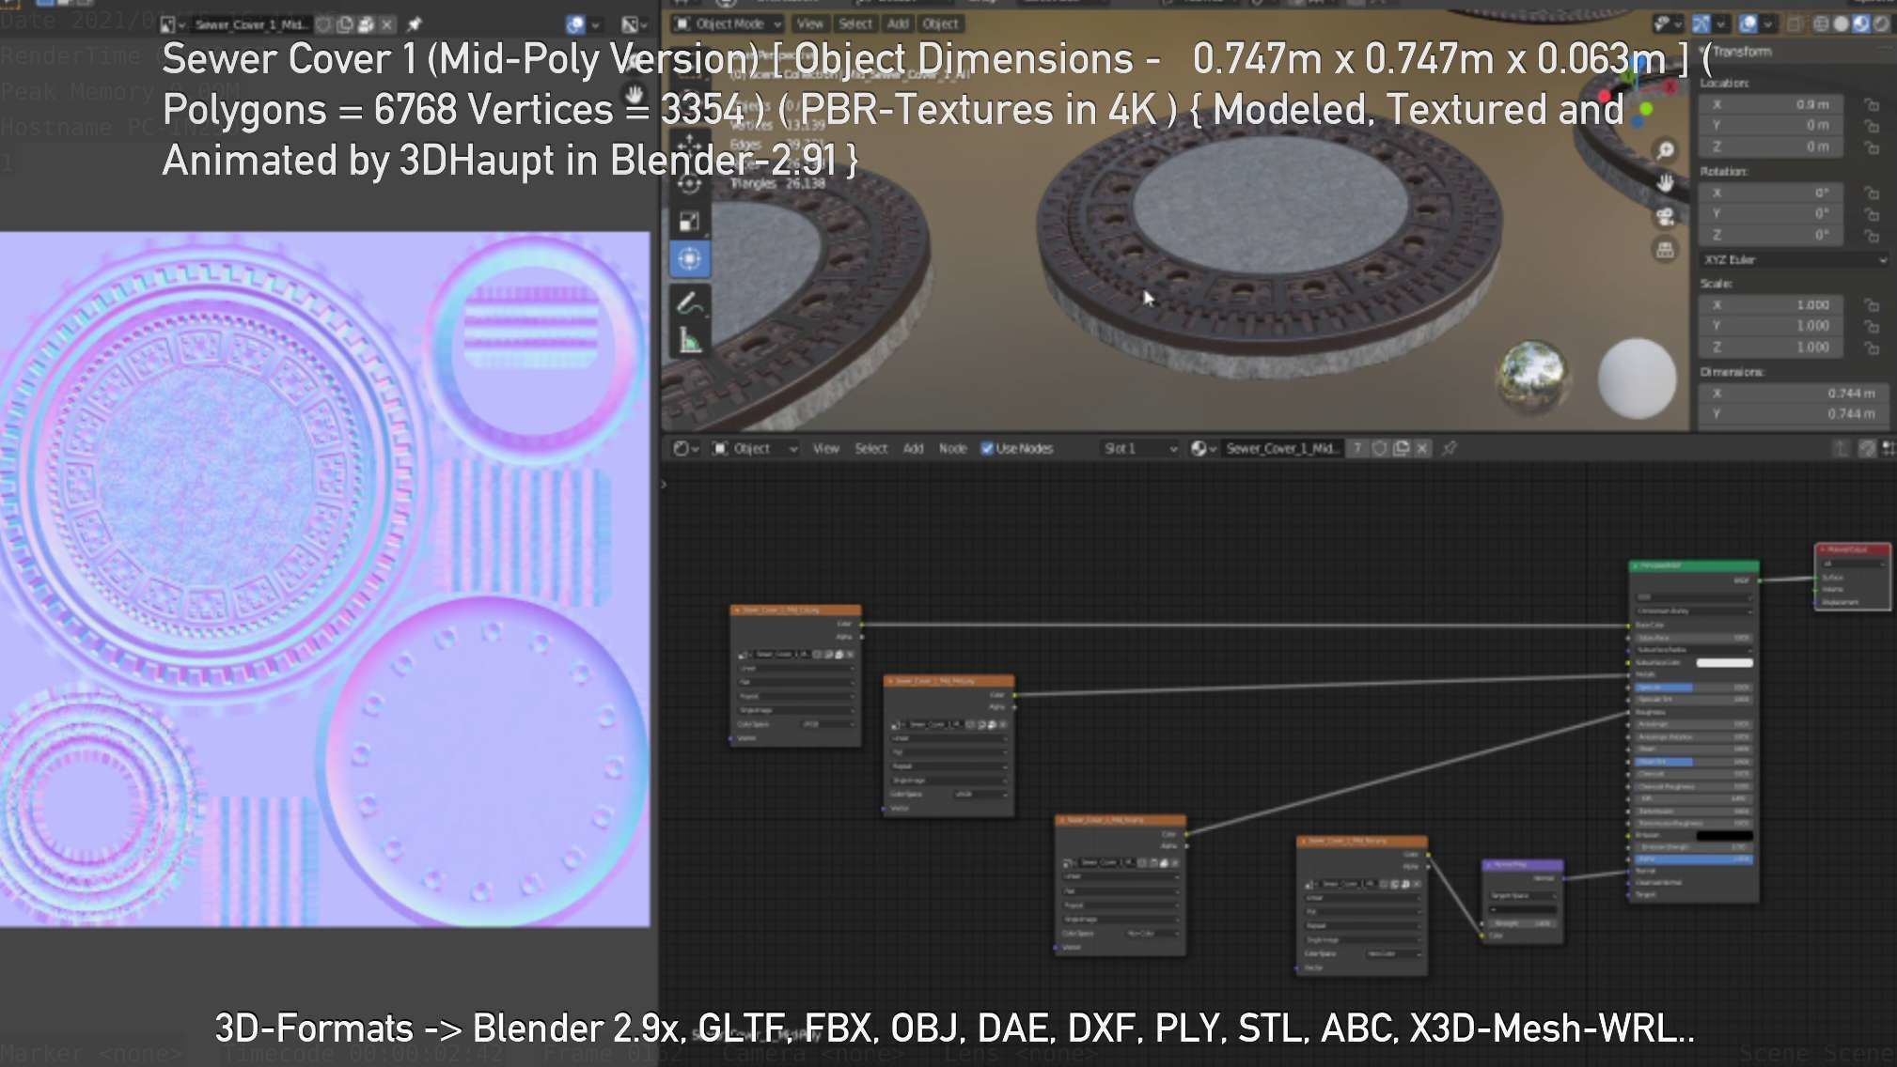Screen dimensions: 1897x1067
Task: Toggle X-ray mode in viewport header
Action: coord(1794,24)
